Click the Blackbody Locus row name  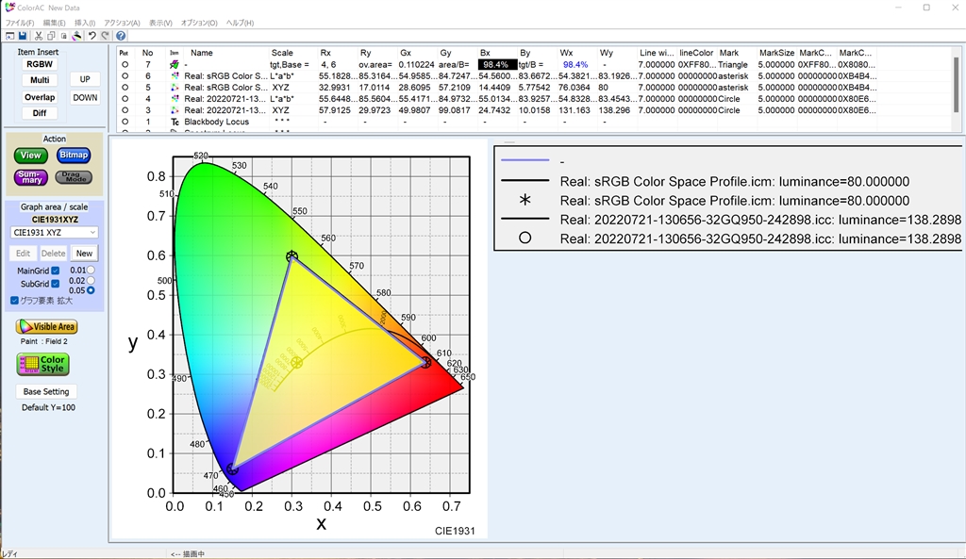[216, 122]
